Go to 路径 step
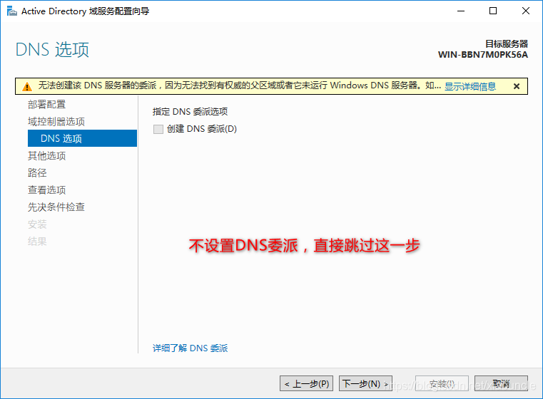This screenshot has height=399, width=543. 37,172
